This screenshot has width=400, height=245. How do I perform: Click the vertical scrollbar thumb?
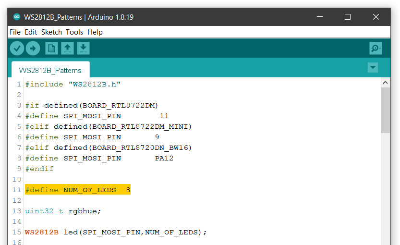385,110
